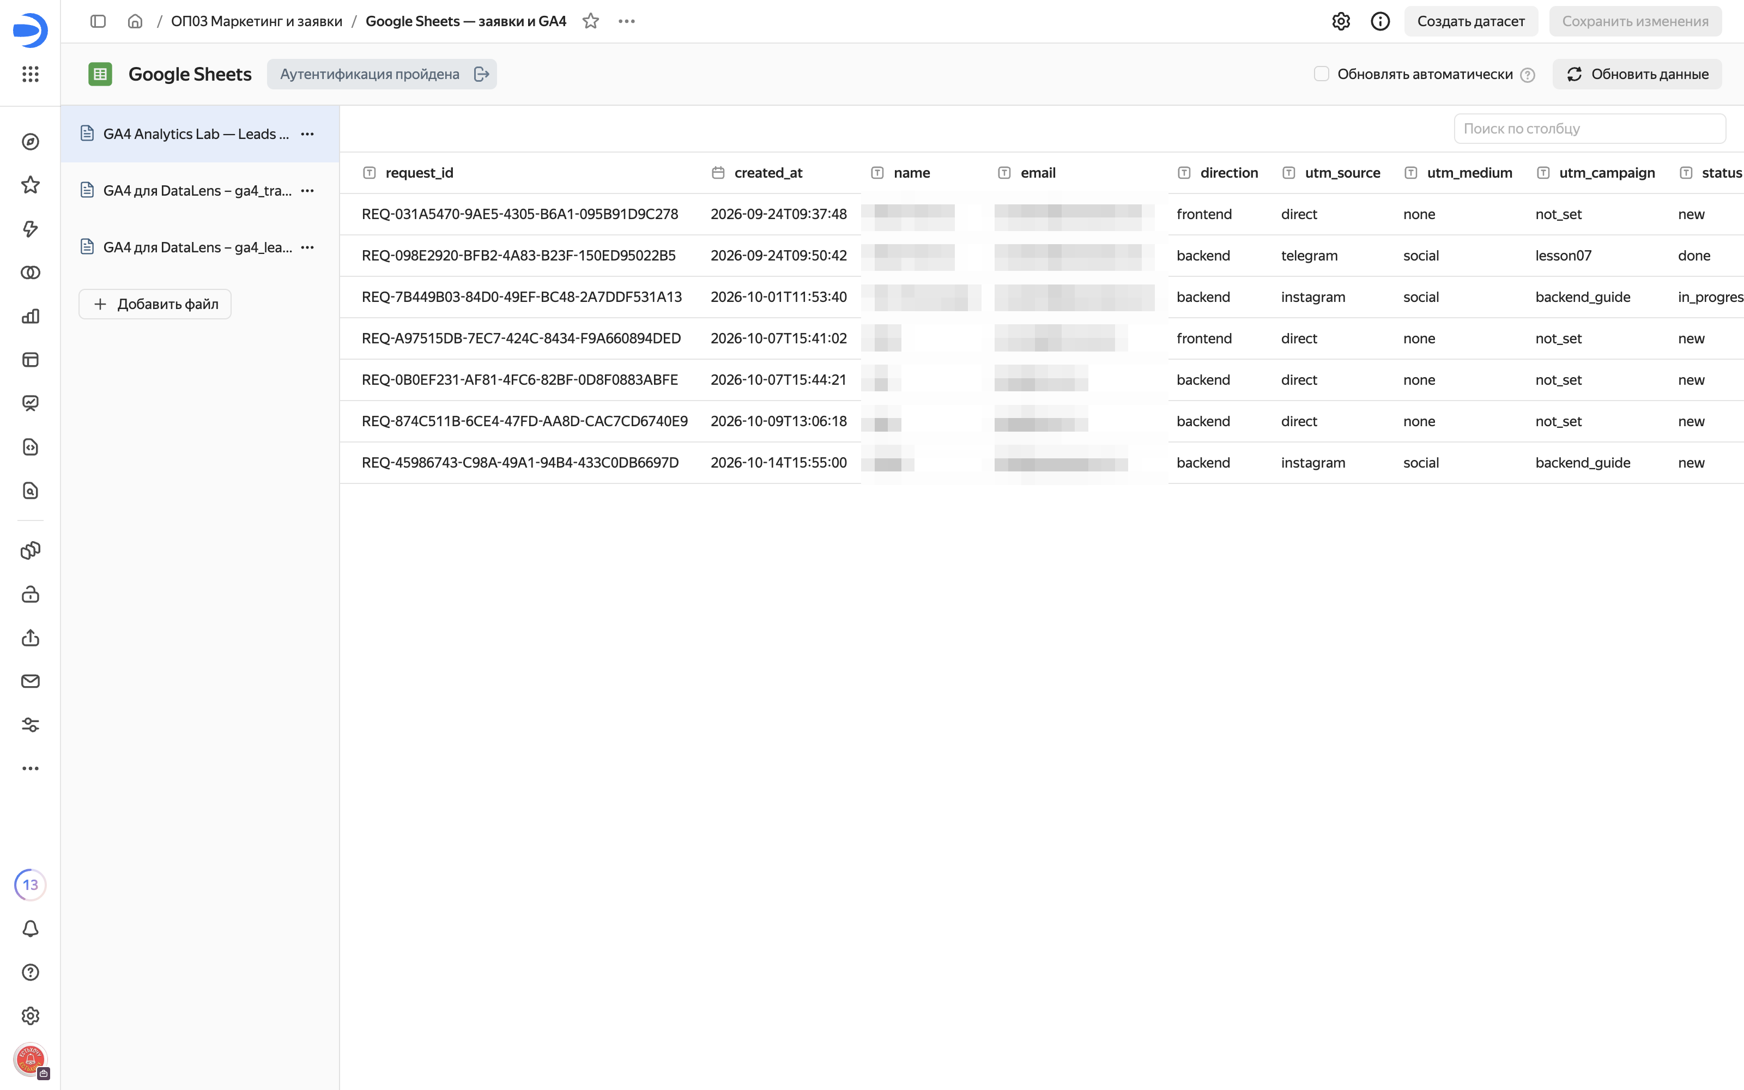
Task: Open the sliders settings icon in sidebar
Action: click(31, 725)
